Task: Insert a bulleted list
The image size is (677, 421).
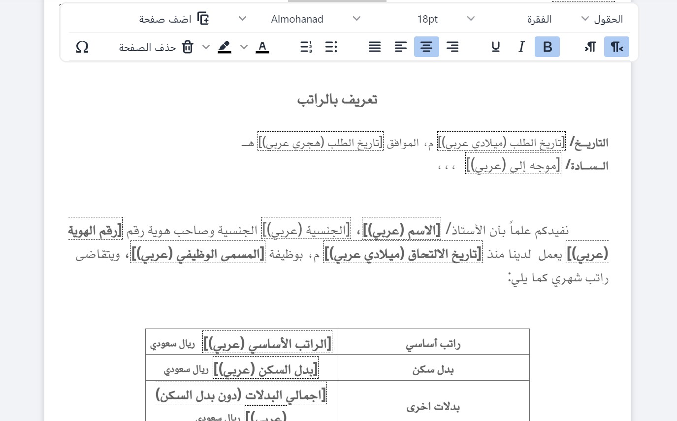Action: point(331,47)
